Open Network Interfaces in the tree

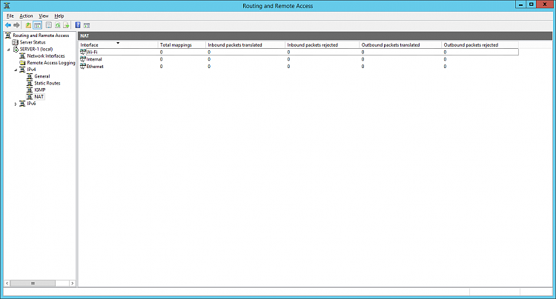46,56
